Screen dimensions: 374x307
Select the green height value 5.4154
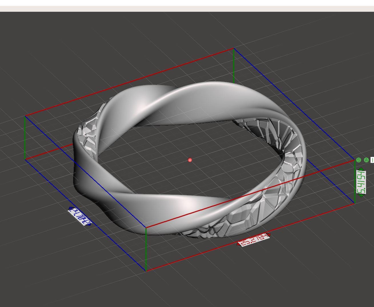[361, 182]
